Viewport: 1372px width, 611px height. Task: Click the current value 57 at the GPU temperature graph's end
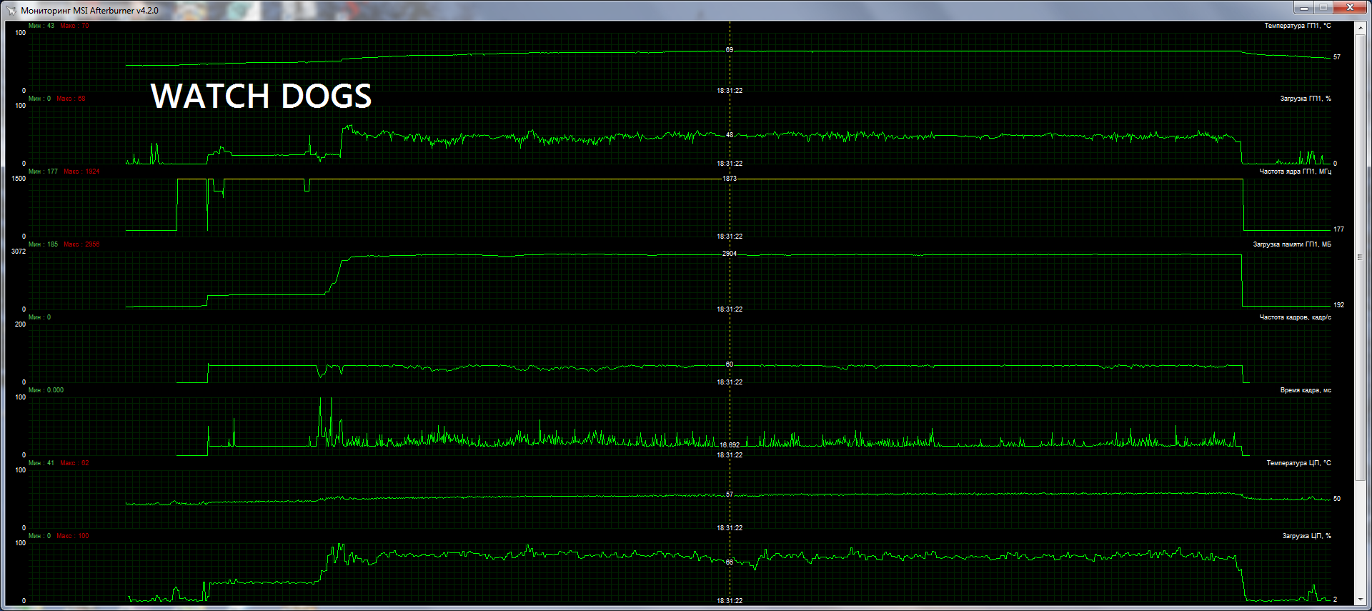click(1337, 57)
